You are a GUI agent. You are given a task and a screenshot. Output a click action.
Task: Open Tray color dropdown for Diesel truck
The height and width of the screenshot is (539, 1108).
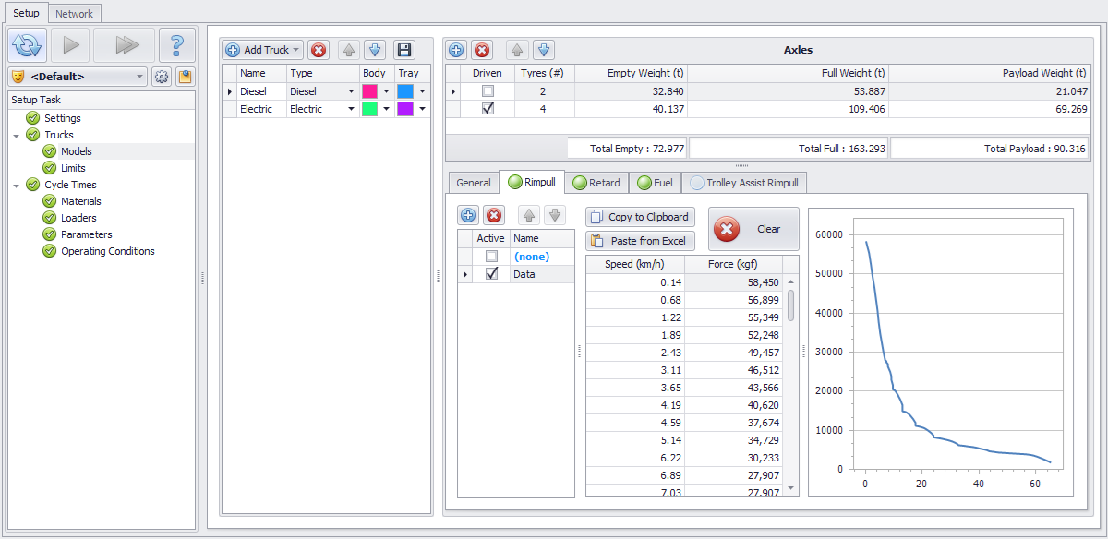click(422, 91)
